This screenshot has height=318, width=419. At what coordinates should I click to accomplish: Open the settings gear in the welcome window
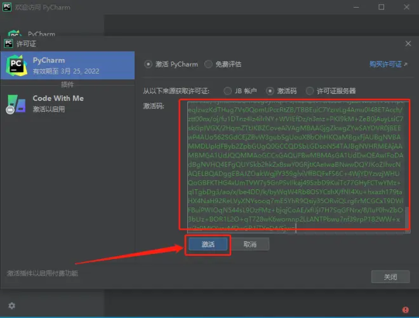12,305
